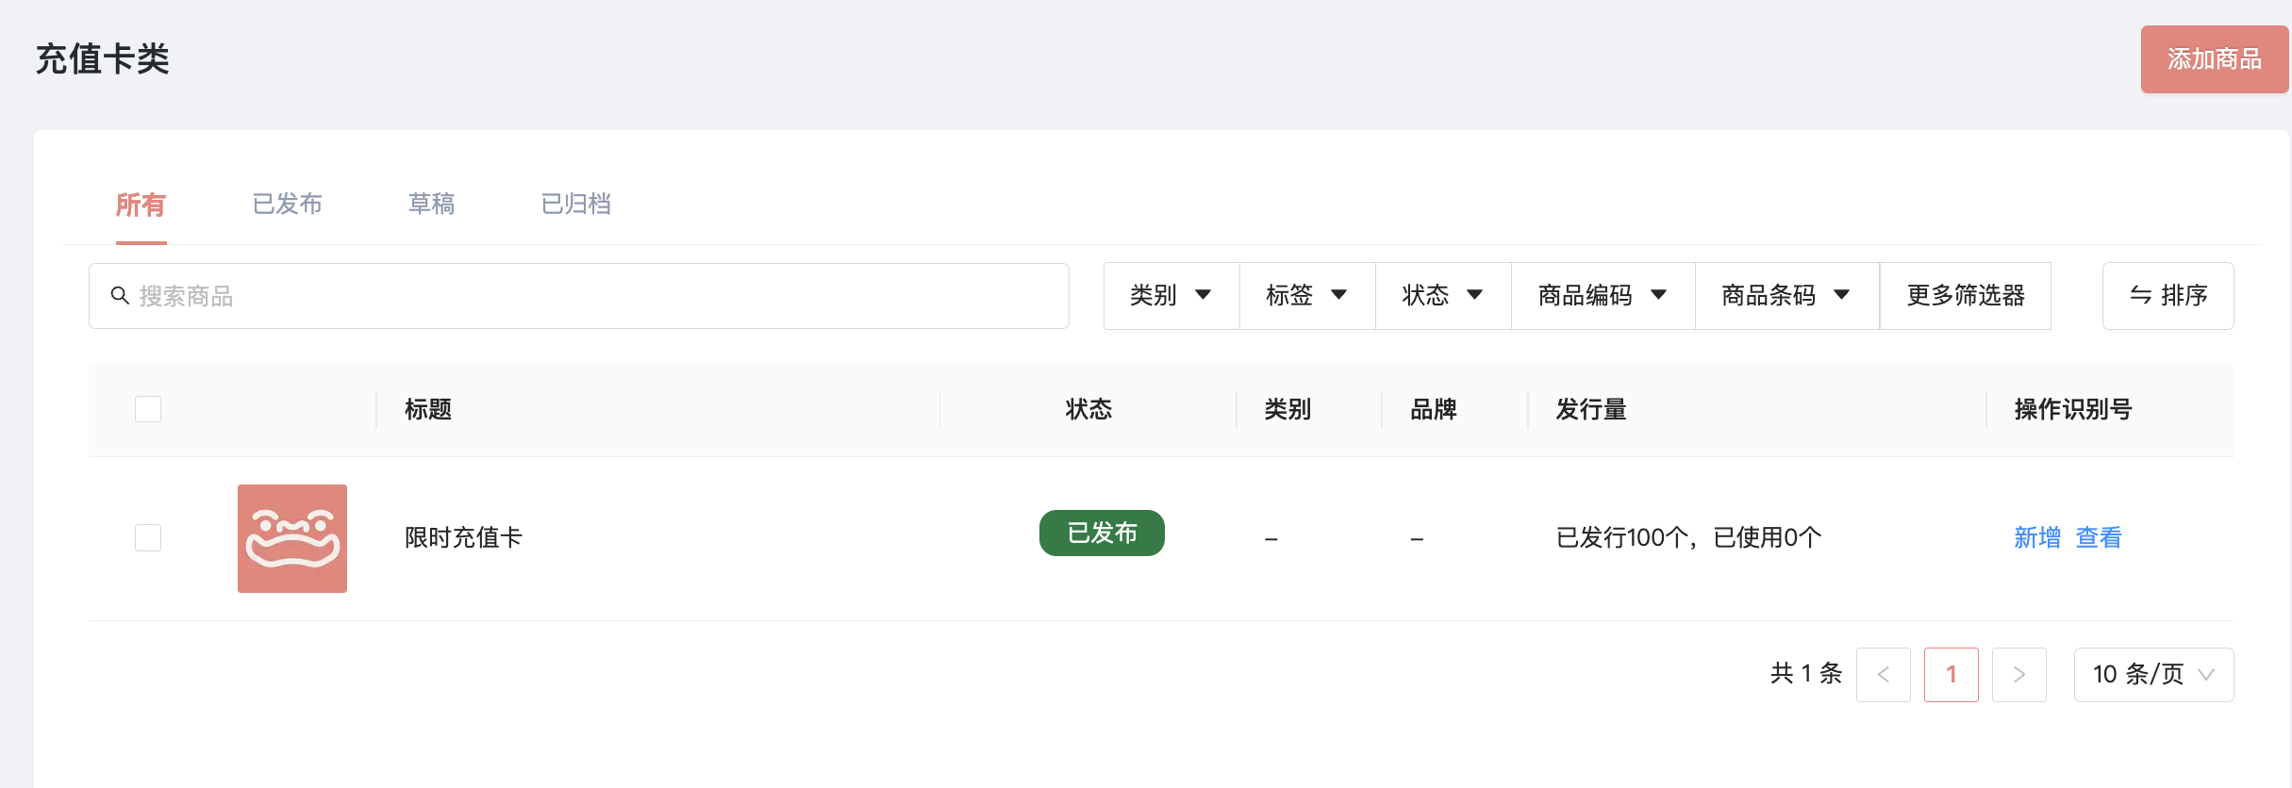Open the 已归档 tab

tap(576, 205)
